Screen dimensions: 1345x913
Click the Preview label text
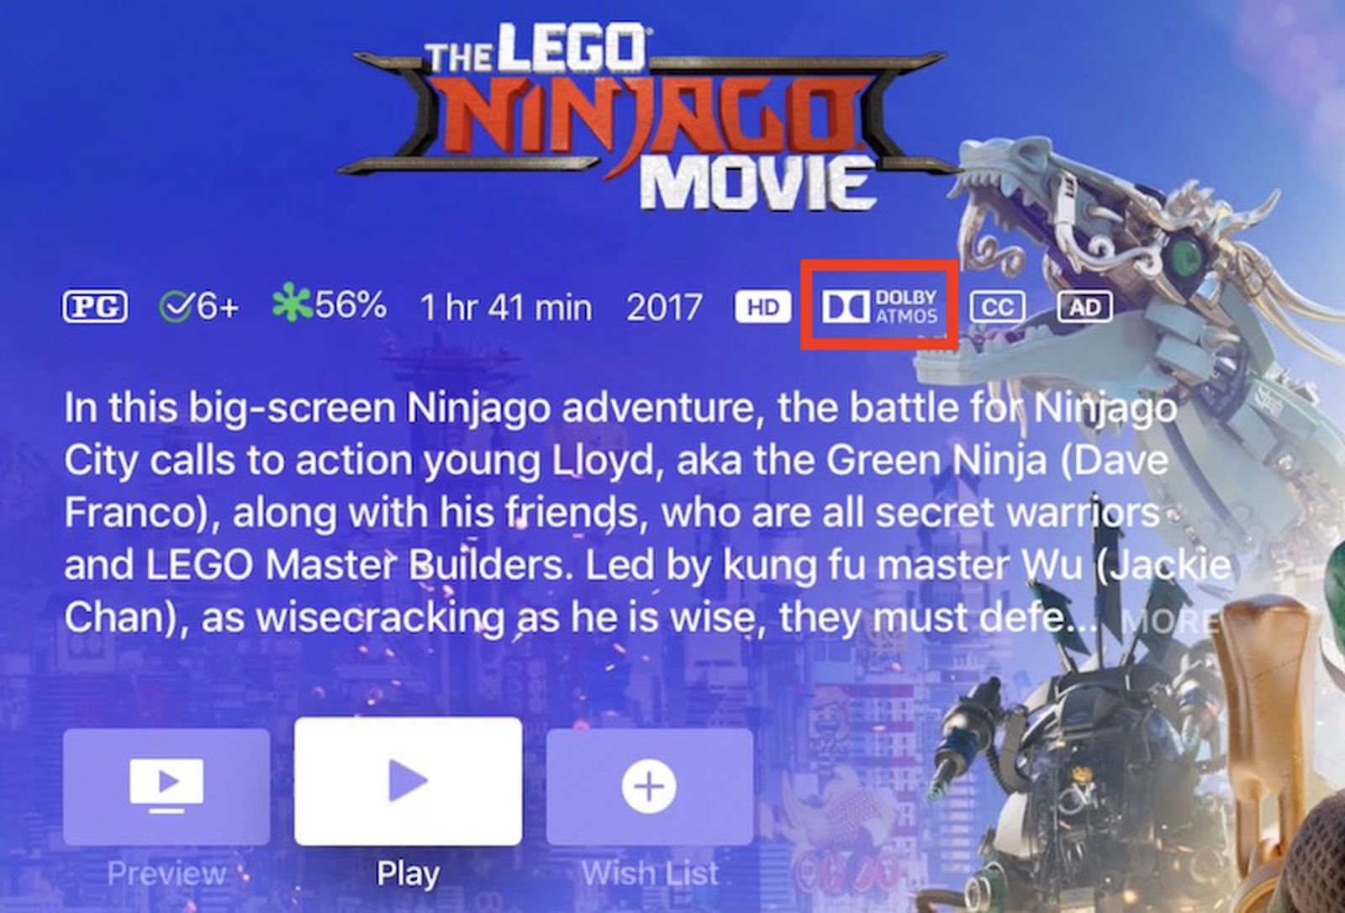[x=166, y=873]
